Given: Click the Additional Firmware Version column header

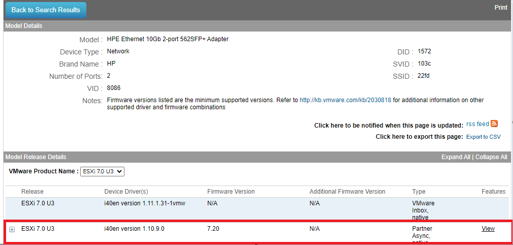Looking at the screenshot, I should (347, 191).
